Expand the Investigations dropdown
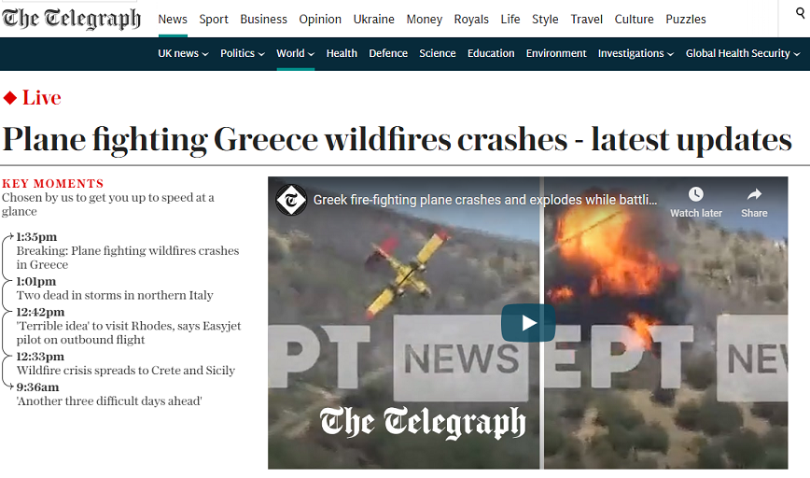Viewport: 810px width, 478px height. point(635,53)
